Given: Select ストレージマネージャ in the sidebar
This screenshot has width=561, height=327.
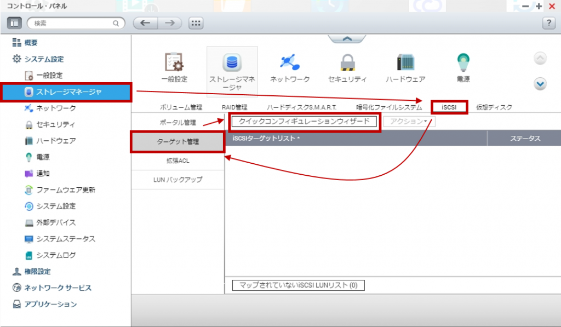Looking at the screenshot, I should pyautogui.click(x=66, y=92).
